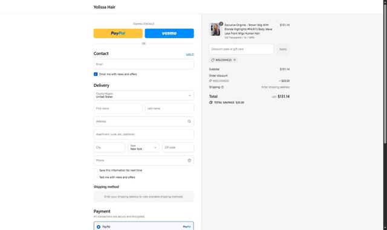Focus the ZIP code field

click(x=178, y=147)
